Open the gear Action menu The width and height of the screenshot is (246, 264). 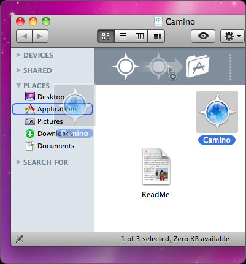point(233,36)
